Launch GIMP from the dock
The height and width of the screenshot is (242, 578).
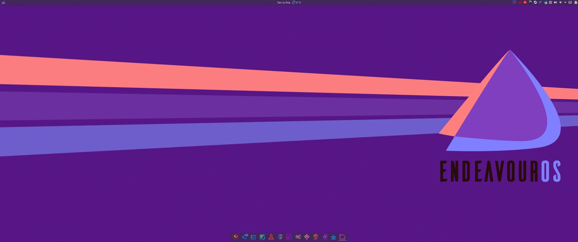(298, 237)
